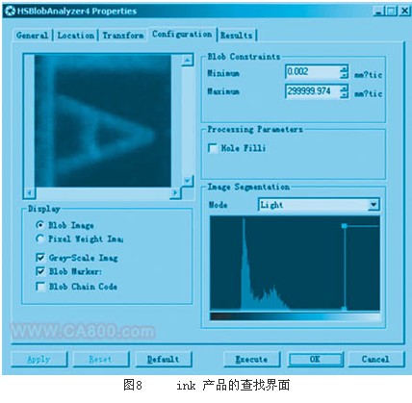
Task: Click the Minimum value down arrow
Action: [344, 75]
